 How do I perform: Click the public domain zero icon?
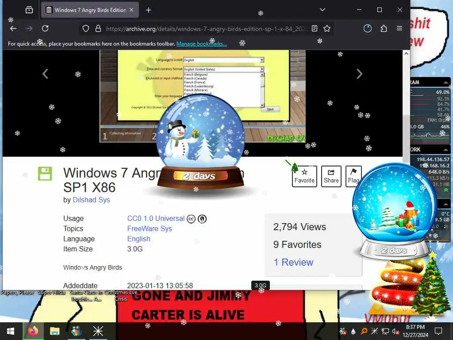202,219
